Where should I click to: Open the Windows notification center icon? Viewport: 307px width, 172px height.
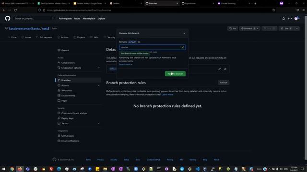click(302, 169)
